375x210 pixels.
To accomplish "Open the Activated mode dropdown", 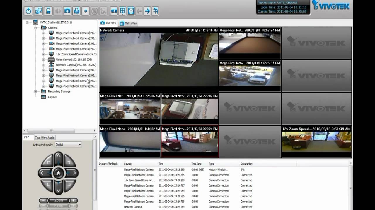I will coord(68,144).
